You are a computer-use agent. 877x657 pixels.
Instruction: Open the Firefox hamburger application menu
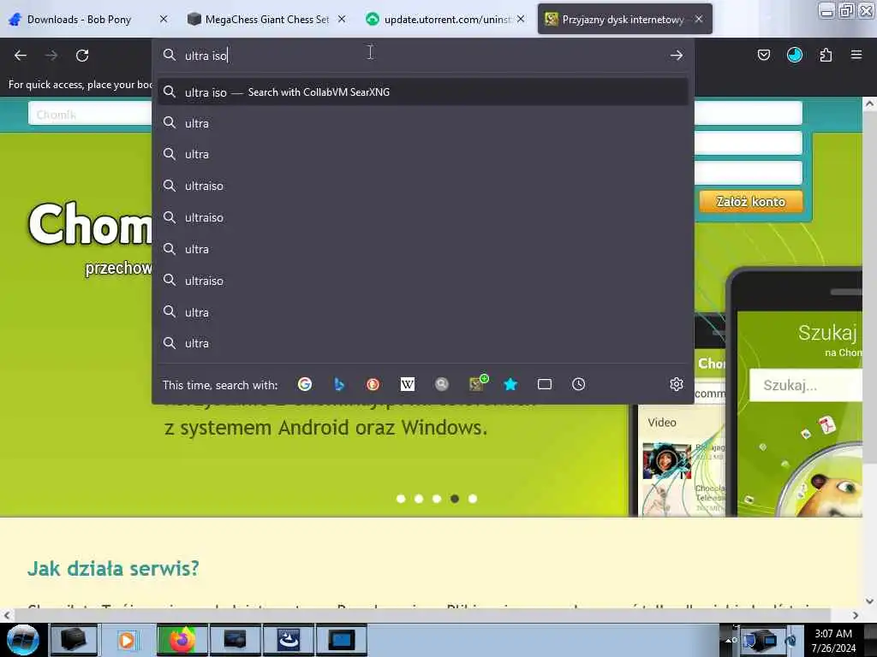click(856, 55)
